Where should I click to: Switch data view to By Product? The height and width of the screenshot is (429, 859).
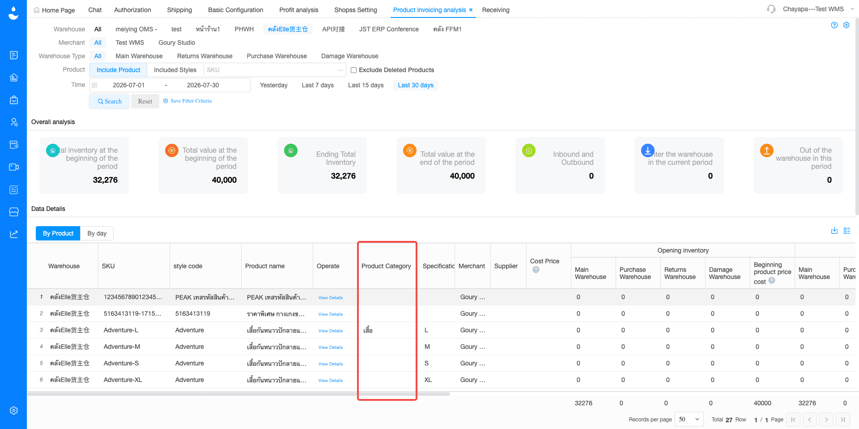click(58, 233)
